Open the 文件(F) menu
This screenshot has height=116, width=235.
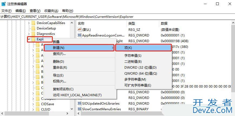pos(6,11)
